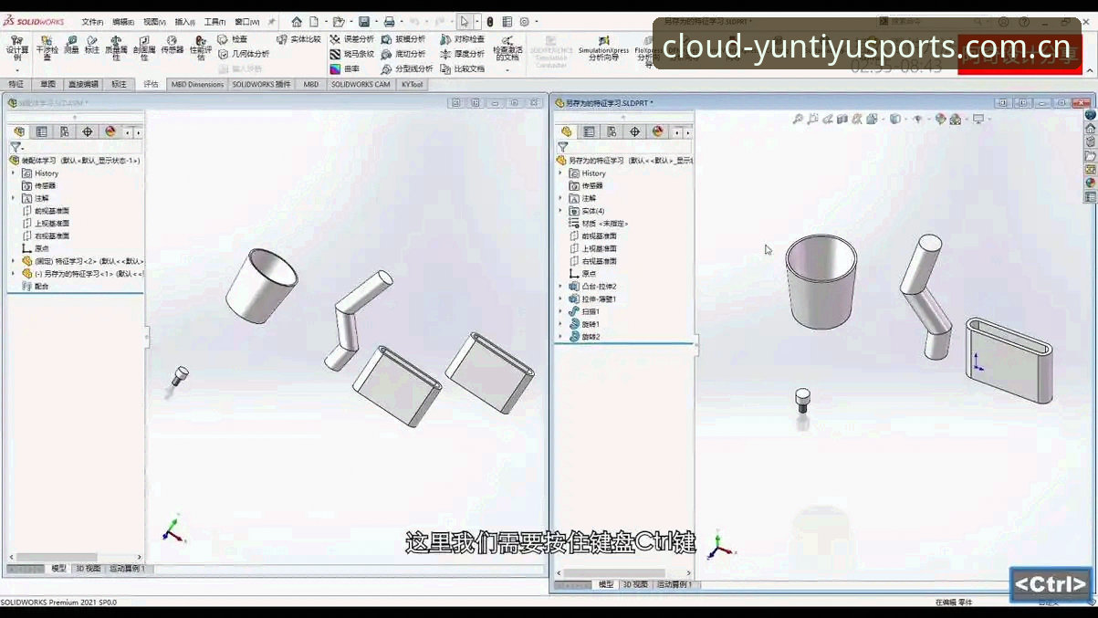Expand the 实体(4) solid bodies folder
Image resolution: width=1098 pixels, height=618 pixels.
[561, 211]
